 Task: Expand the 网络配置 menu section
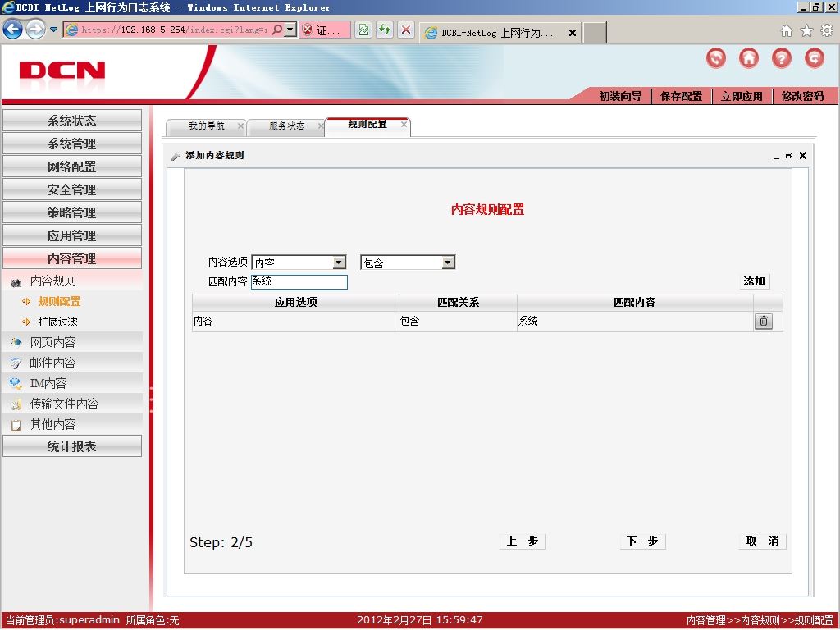pos(72,167)
